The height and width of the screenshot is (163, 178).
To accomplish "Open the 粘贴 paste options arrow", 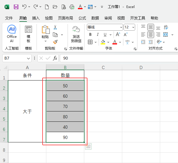I will pos(45,41).
